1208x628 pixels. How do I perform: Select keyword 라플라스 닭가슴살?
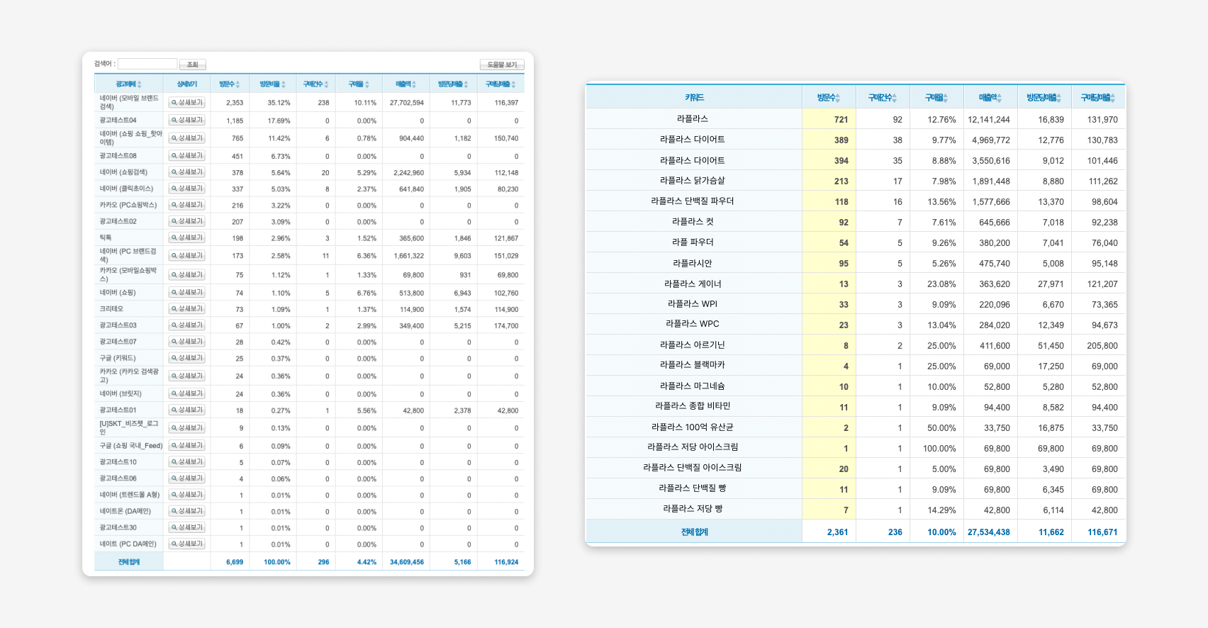(x=692, y=181)
